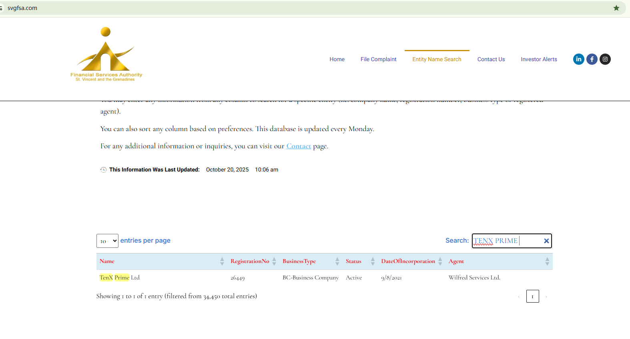Clear the search field with X icon
Image resolution: width=630 pixels, height=339 pixels.
[546, 241]
